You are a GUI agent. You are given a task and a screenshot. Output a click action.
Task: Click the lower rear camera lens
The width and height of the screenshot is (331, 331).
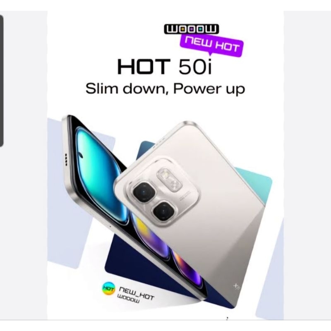[164, 211]
